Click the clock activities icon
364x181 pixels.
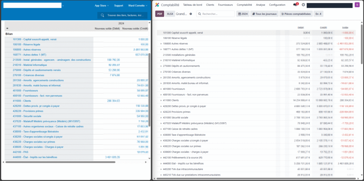click(x=303, y=5)
